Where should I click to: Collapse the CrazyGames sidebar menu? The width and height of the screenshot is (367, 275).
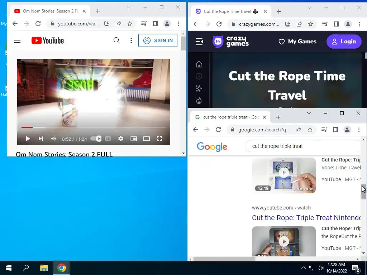(199, 42)
